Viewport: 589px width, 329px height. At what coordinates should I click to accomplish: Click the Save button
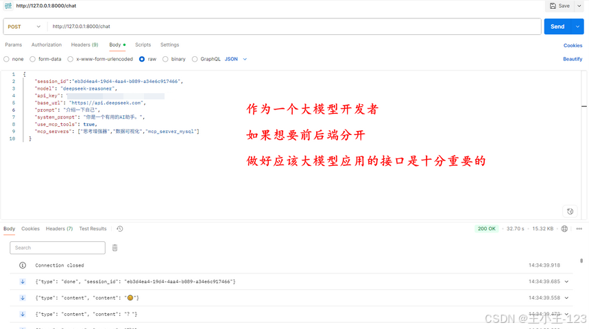(x=560, y=5)
